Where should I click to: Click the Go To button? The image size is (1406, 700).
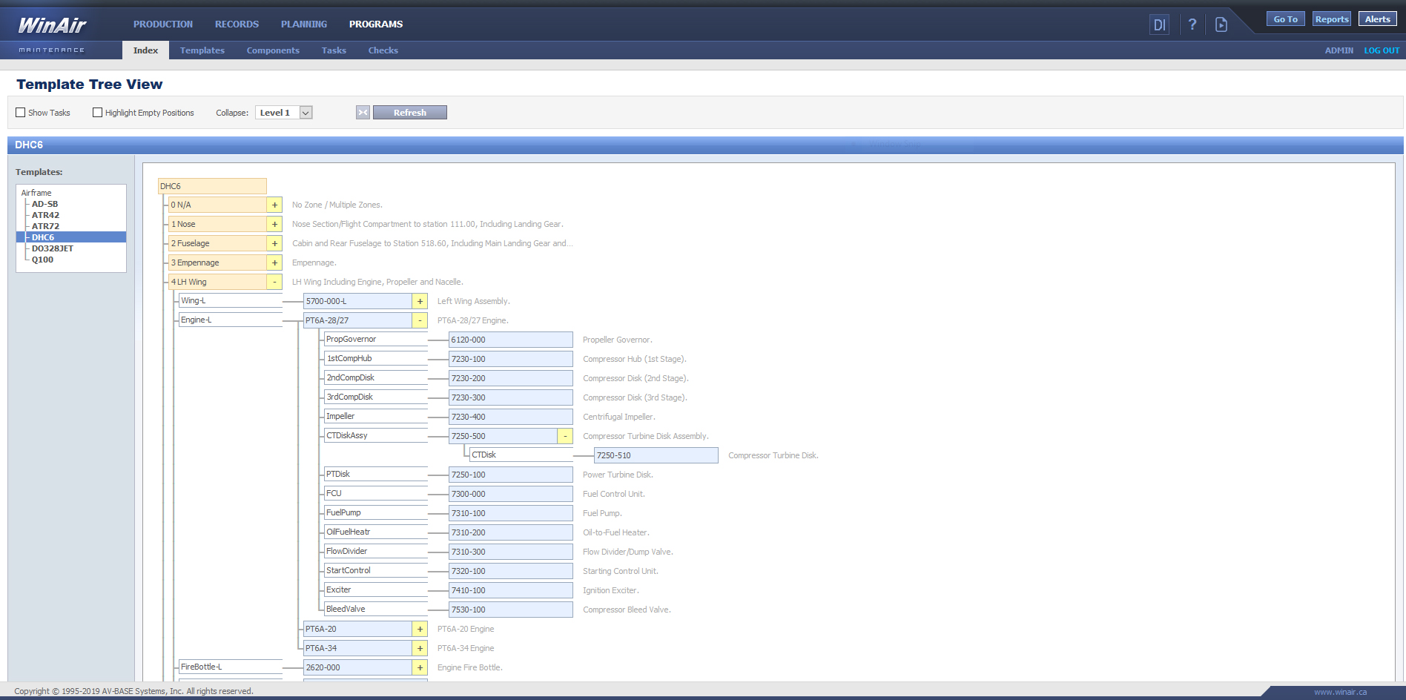pos(1286,19)
